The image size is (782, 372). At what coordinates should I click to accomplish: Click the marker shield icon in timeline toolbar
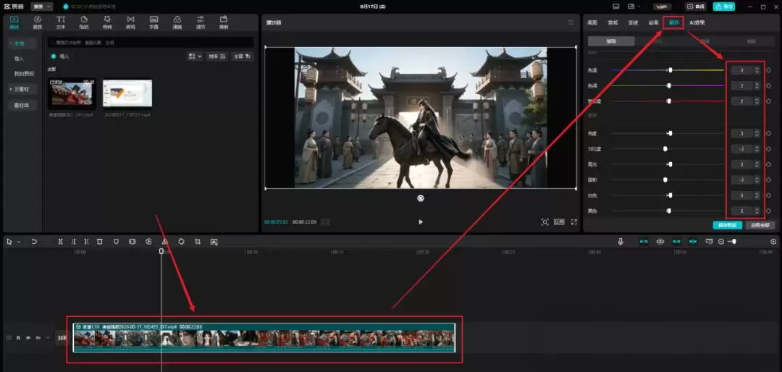pyautogui.click(x=116, y=241)
